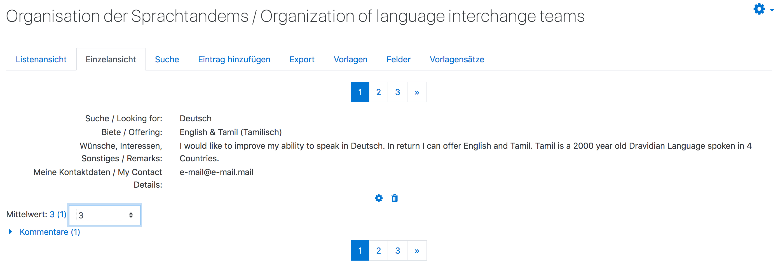Click the Kommentare (1) link
The height and width of the screenshot is (269, 778).
[50, 232]
